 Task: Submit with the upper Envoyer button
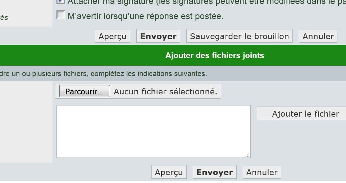(158, 36)
